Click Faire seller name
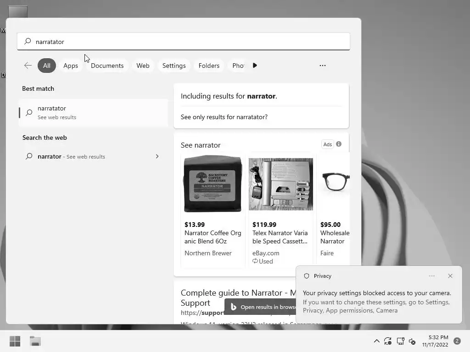This screenshot has height=352, width=470. [x=327, y=253]
